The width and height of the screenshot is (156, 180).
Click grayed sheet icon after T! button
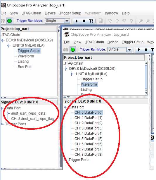point(101,21)
